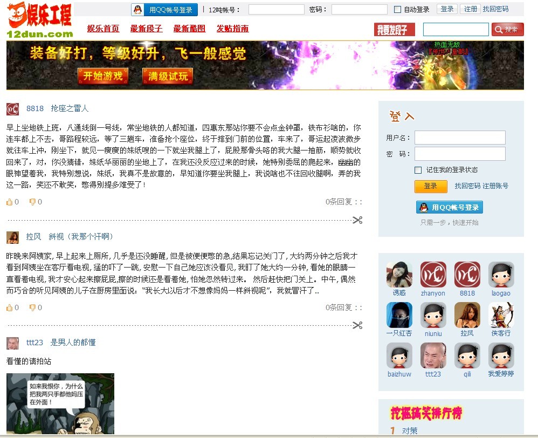This screenshot has width=538, height=438.
Task: Focus the 12吨帐号 account field
Action: point(276,10)
